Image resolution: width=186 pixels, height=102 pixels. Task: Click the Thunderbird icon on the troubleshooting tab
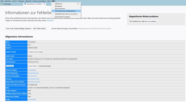click(25, 4)
